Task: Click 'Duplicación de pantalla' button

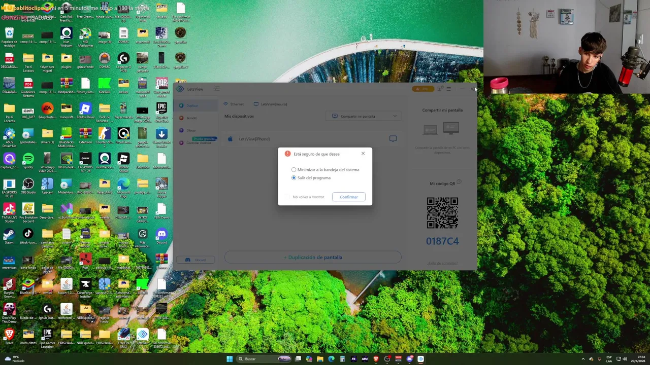Action: coord(313,257)
